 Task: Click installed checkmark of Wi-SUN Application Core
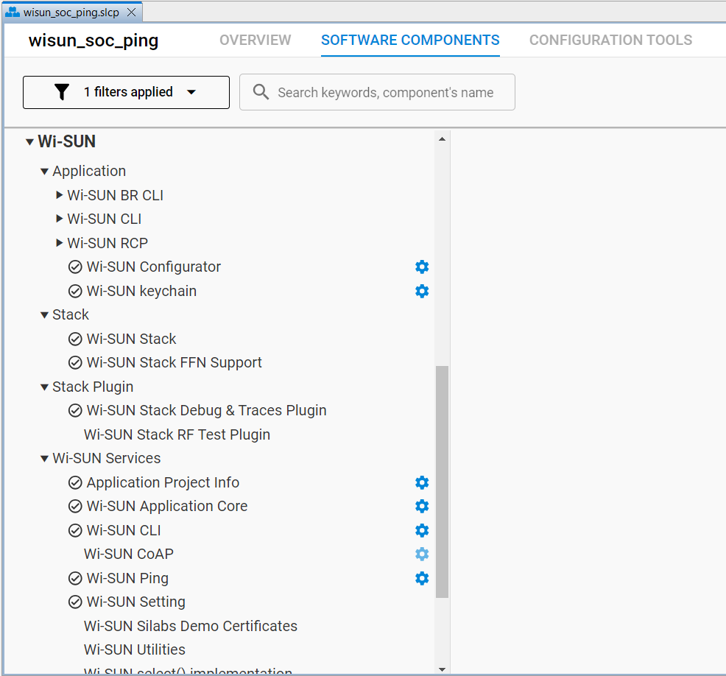(75, 506)
